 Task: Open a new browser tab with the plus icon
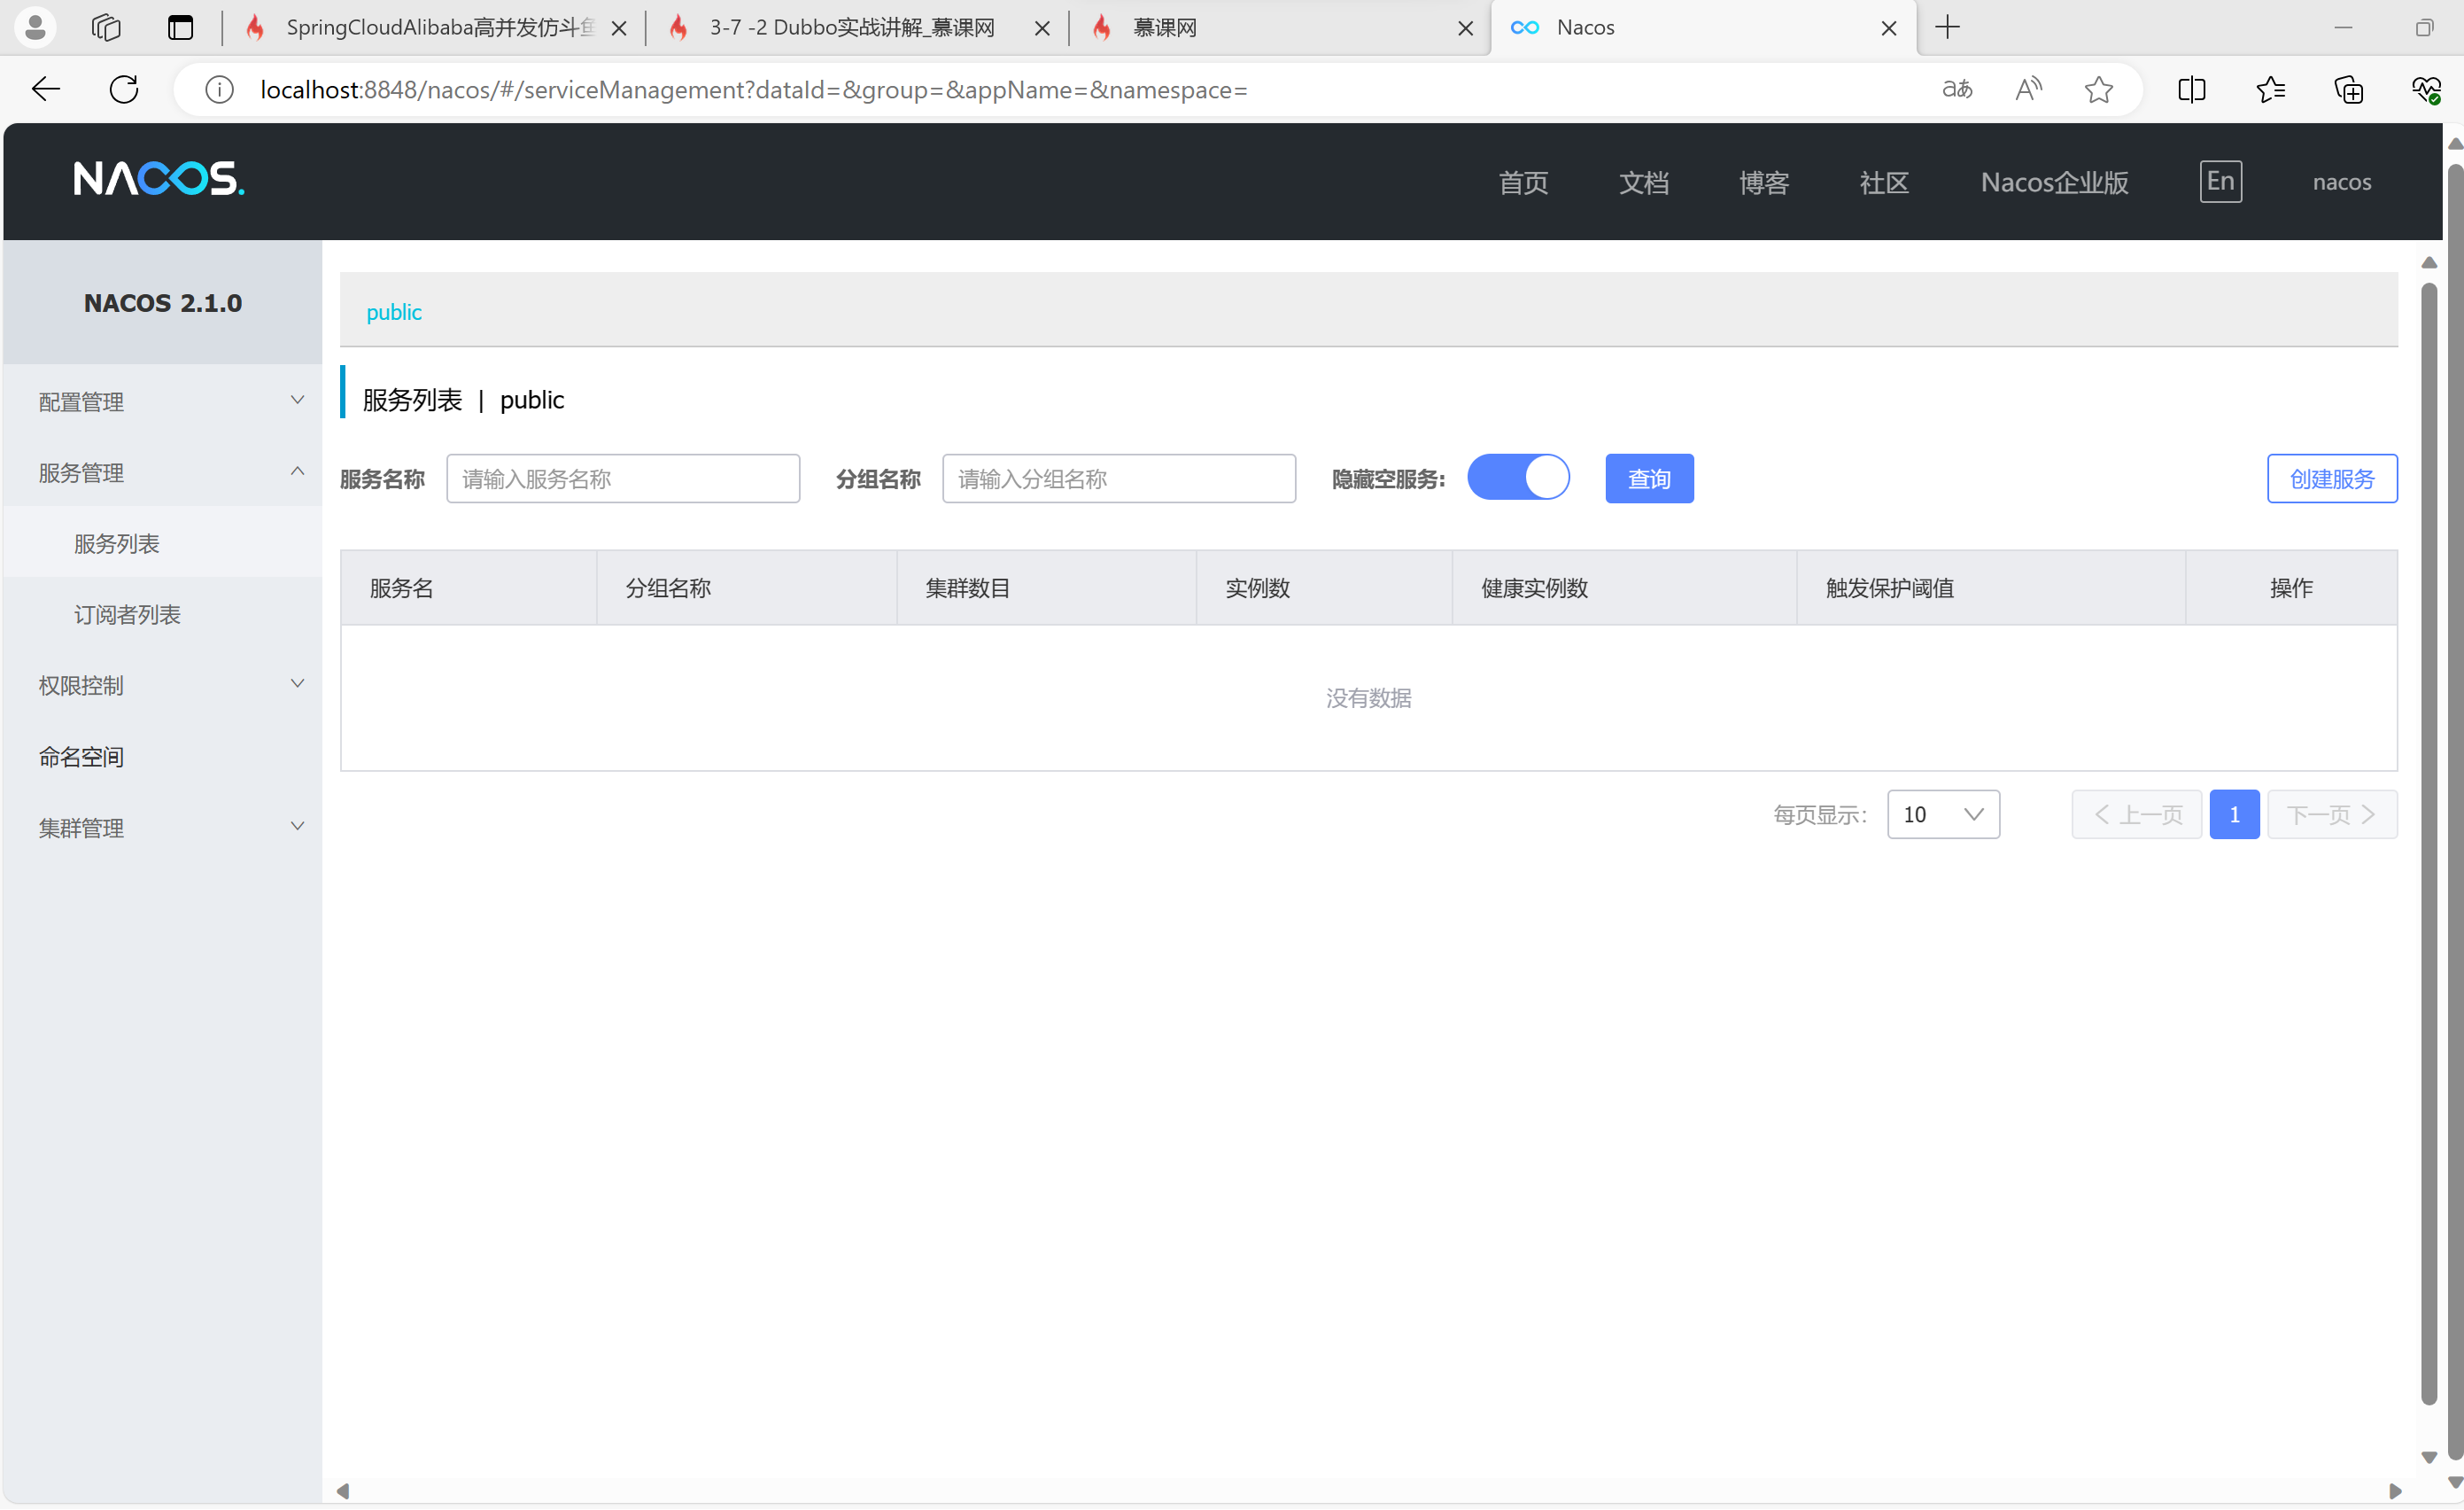1946,27
